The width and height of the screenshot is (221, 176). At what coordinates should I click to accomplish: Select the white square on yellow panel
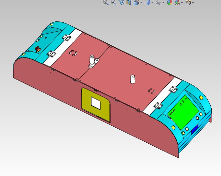point(96,103)
